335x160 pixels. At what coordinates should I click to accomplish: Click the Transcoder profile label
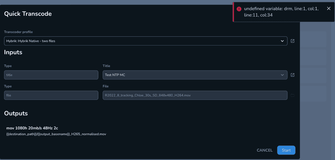[x=18, y=32]
